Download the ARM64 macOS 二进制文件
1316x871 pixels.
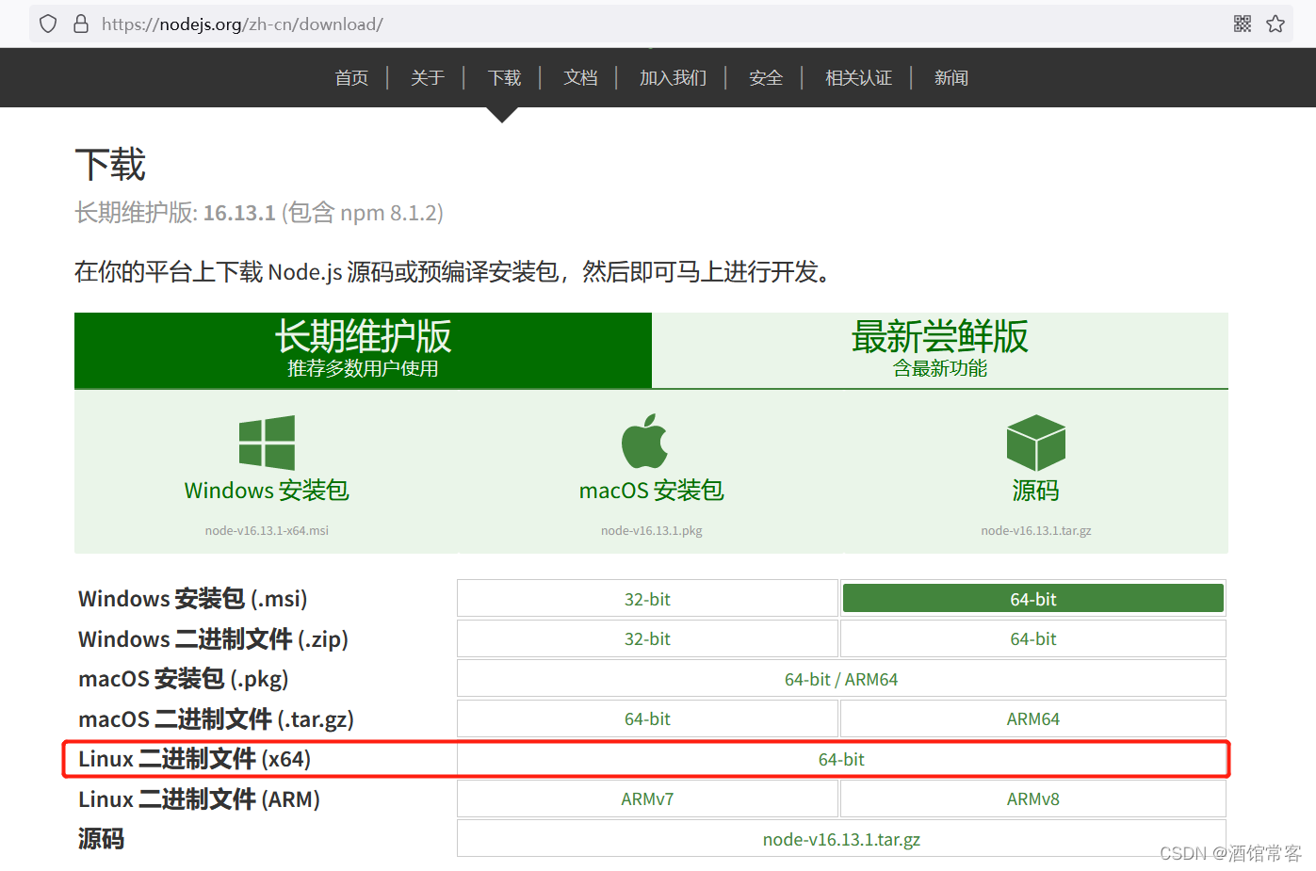tap(1032, 718)
